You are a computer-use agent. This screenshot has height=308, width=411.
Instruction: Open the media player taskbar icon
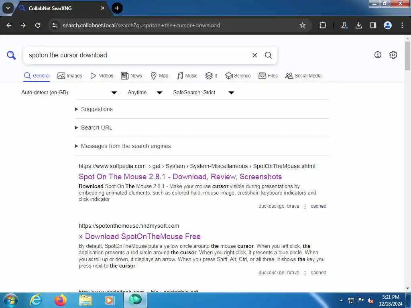tap(109, 300)
